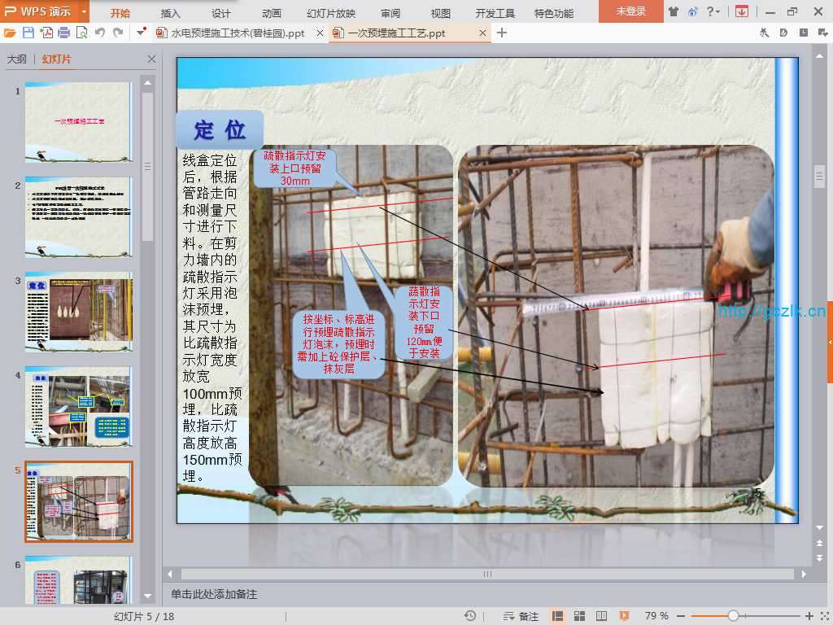Switch to the 大纲 outline tab
Screen dimensions: 833x625
pyautogui.click(x=17, y=59)
